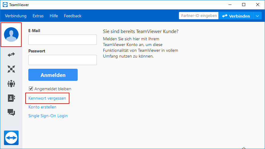Viewport: 265px width, 149px height.
Task: Open the Verbindung menu
Action: 16,16
